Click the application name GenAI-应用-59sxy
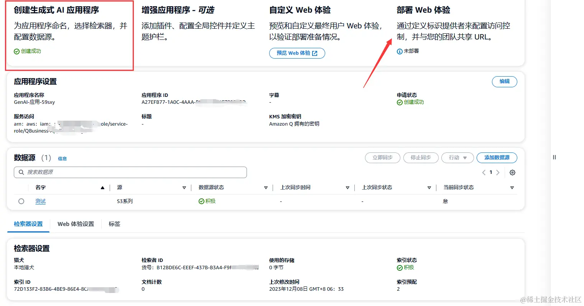The image size is (584, 306). tap(35, 102)
